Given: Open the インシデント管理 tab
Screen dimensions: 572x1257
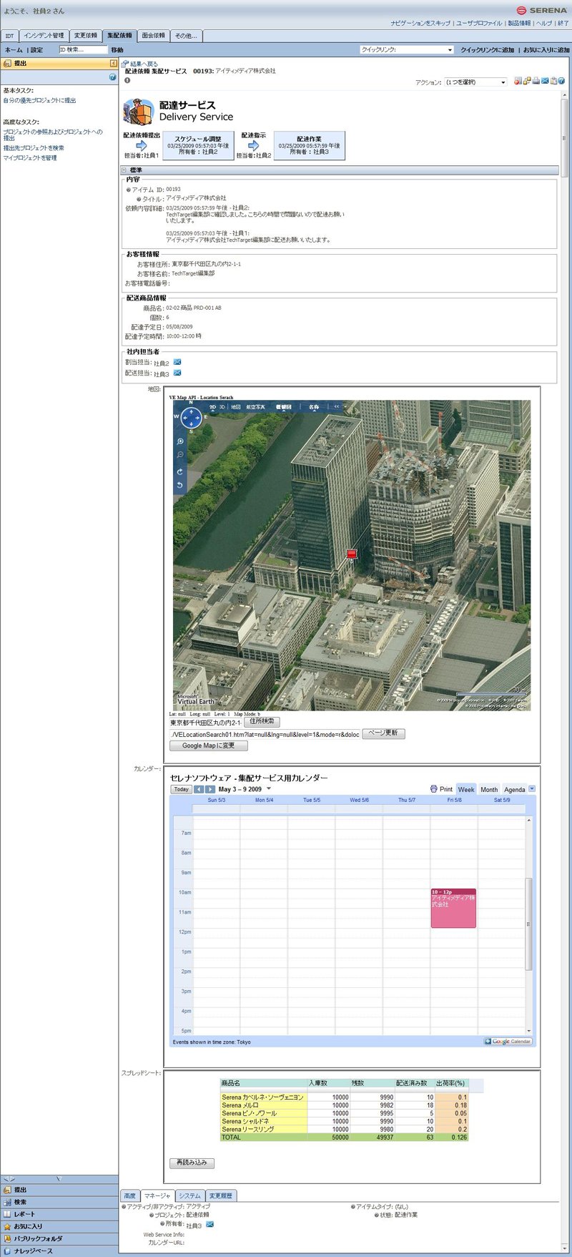Looking at the screenshot, I should [x=44, y=36].
